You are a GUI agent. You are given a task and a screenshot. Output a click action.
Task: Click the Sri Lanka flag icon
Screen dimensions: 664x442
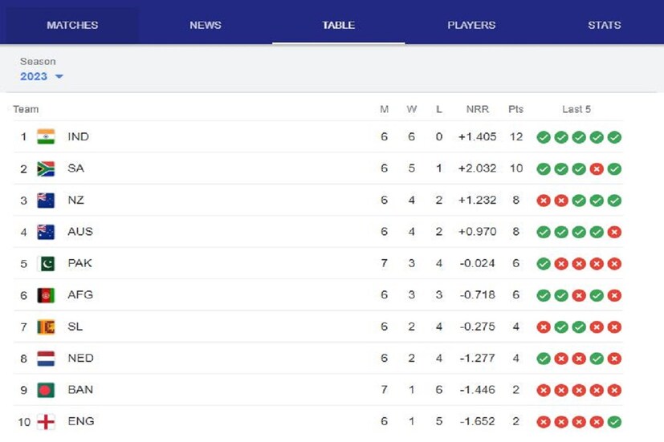point(46,326)
